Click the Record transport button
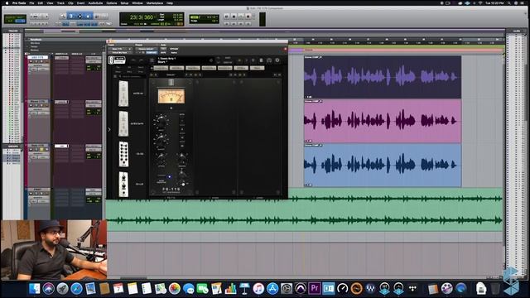The image size is (530, 298). tap(248, 16)
